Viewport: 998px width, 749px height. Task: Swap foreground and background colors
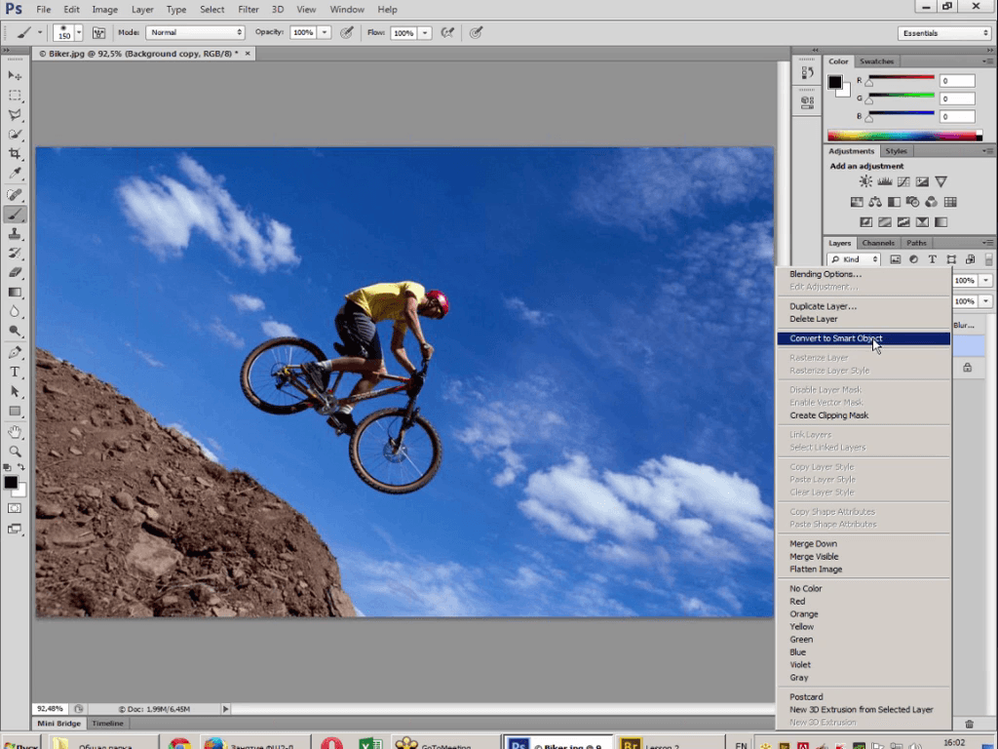point(21,467)
